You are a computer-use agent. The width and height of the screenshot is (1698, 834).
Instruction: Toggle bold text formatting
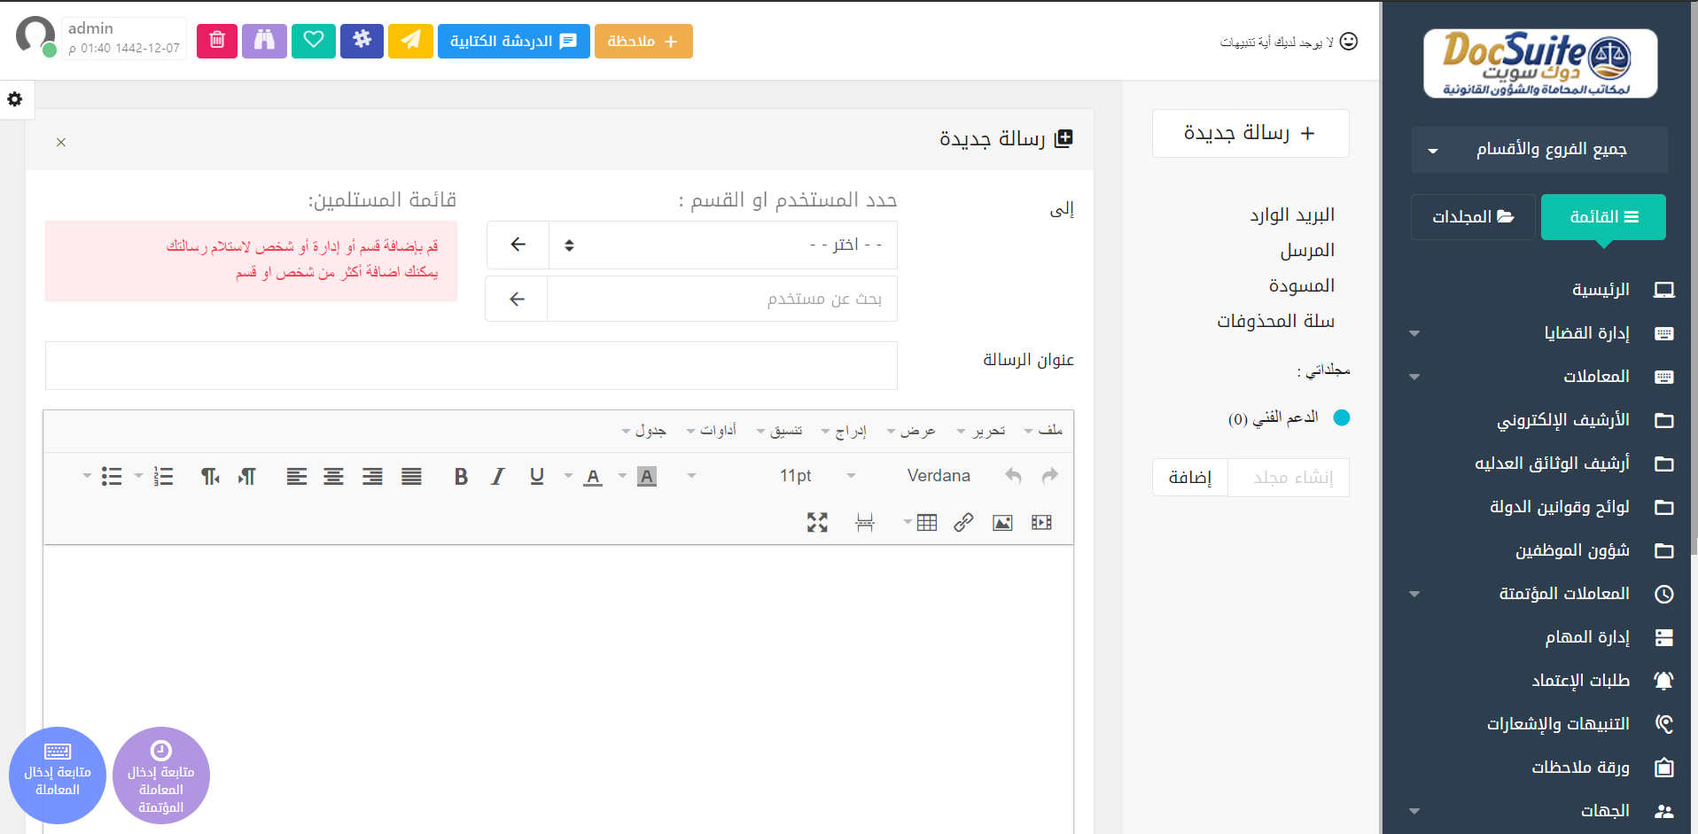[x=461, y=477]
